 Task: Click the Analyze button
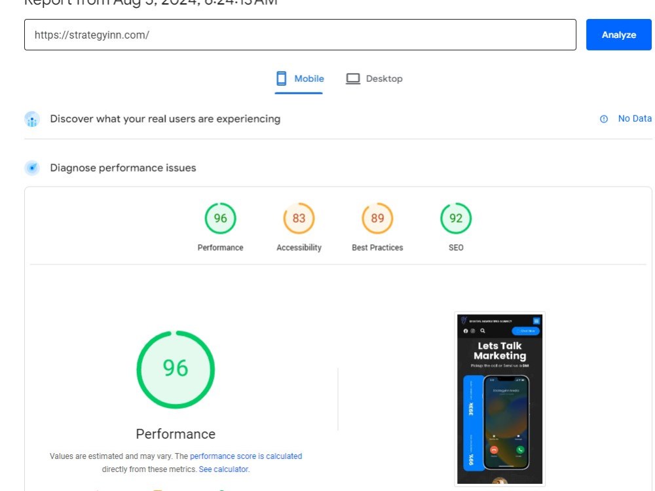[x=618, y=35]
